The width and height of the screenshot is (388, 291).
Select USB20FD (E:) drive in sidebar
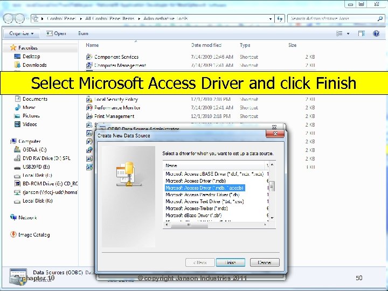coord(32,167)
